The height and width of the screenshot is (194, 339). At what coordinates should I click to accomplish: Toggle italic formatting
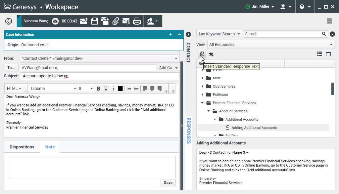pyautogui.click(x=113, y=89)
